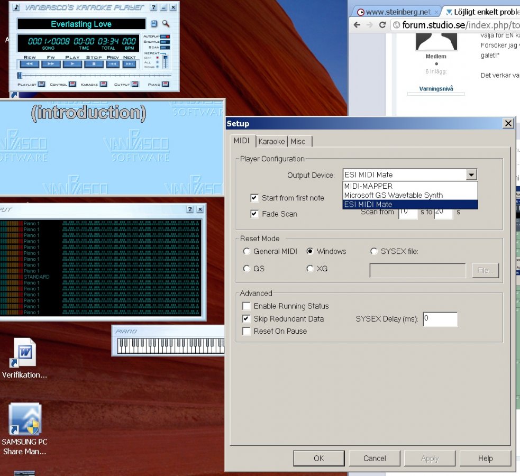The width and height of the screenshot is (520, 476).
Task: Click the magnifying glass search icon in Karaoke Player
Action: coord(166,23)
